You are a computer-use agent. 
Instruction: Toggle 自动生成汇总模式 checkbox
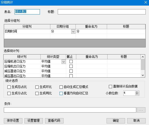pyautogui.click(x=61, y=87)
